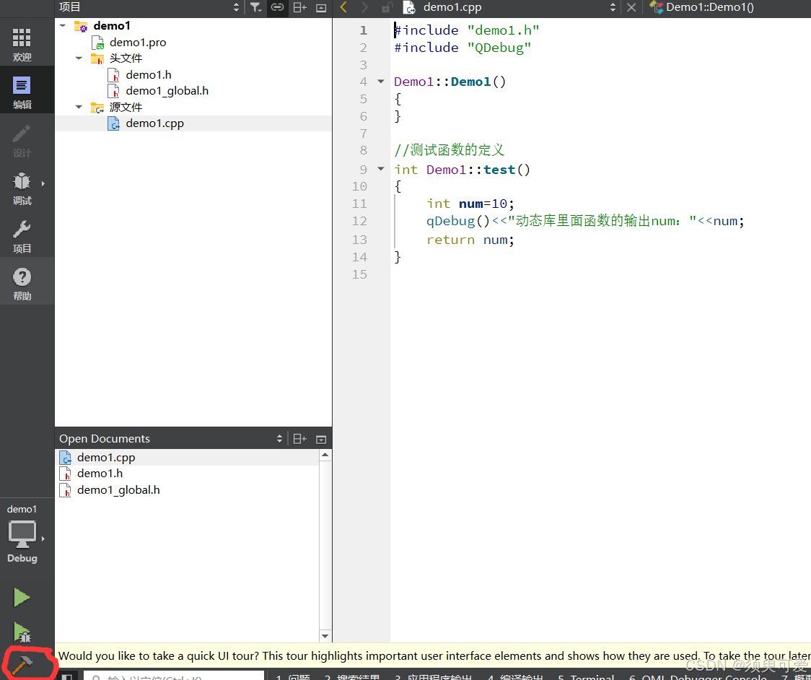The image size is (811, 680).
Task: Collapse the demo1 project root node
Action: pyautogui.click(x=63, y=25)
